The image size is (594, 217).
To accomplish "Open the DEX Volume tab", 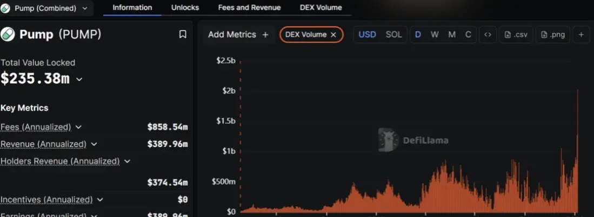I will pos(321,8).
